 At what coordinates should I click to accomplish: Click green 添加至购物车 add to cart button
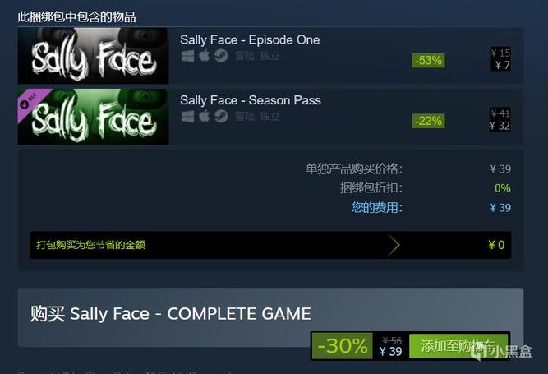coord(458,346)
